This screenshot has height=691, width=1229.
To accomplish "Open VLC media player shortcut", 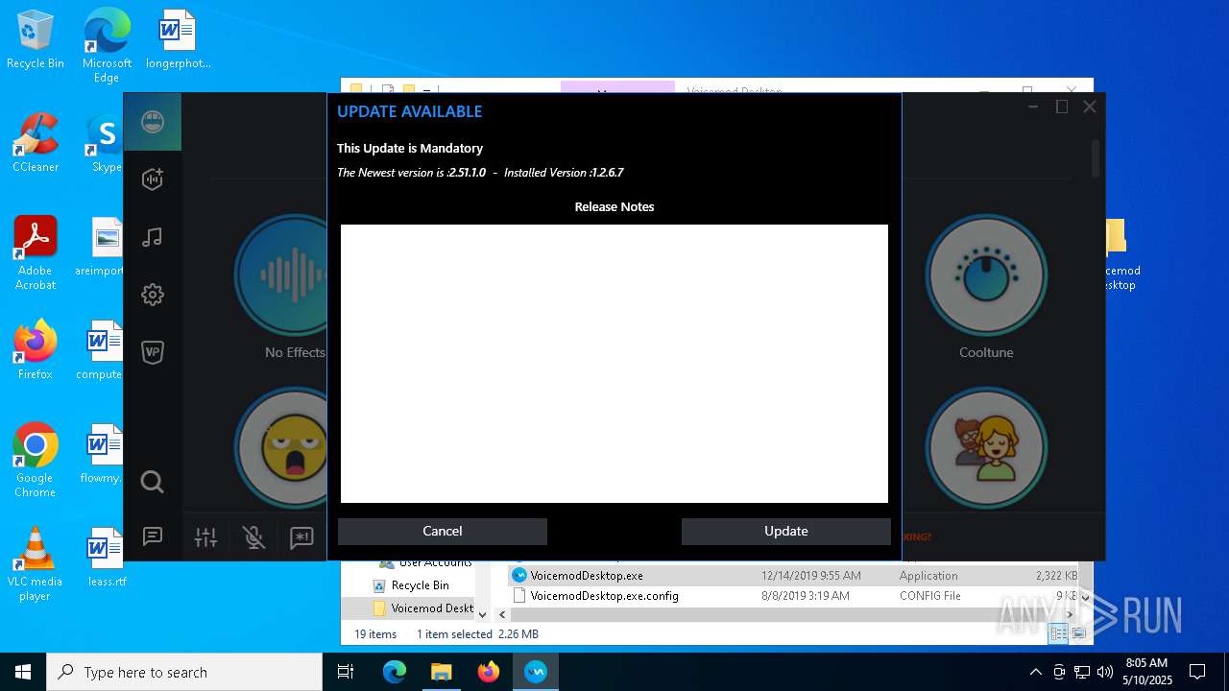I will click(x=36, y=564).
